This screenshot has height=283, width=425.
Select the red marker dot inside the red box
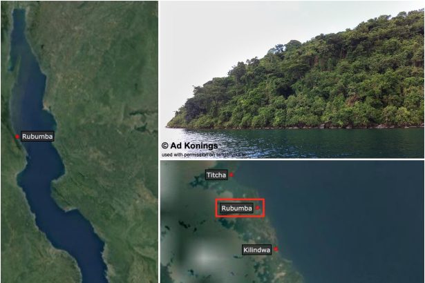[x=258, y=208]
